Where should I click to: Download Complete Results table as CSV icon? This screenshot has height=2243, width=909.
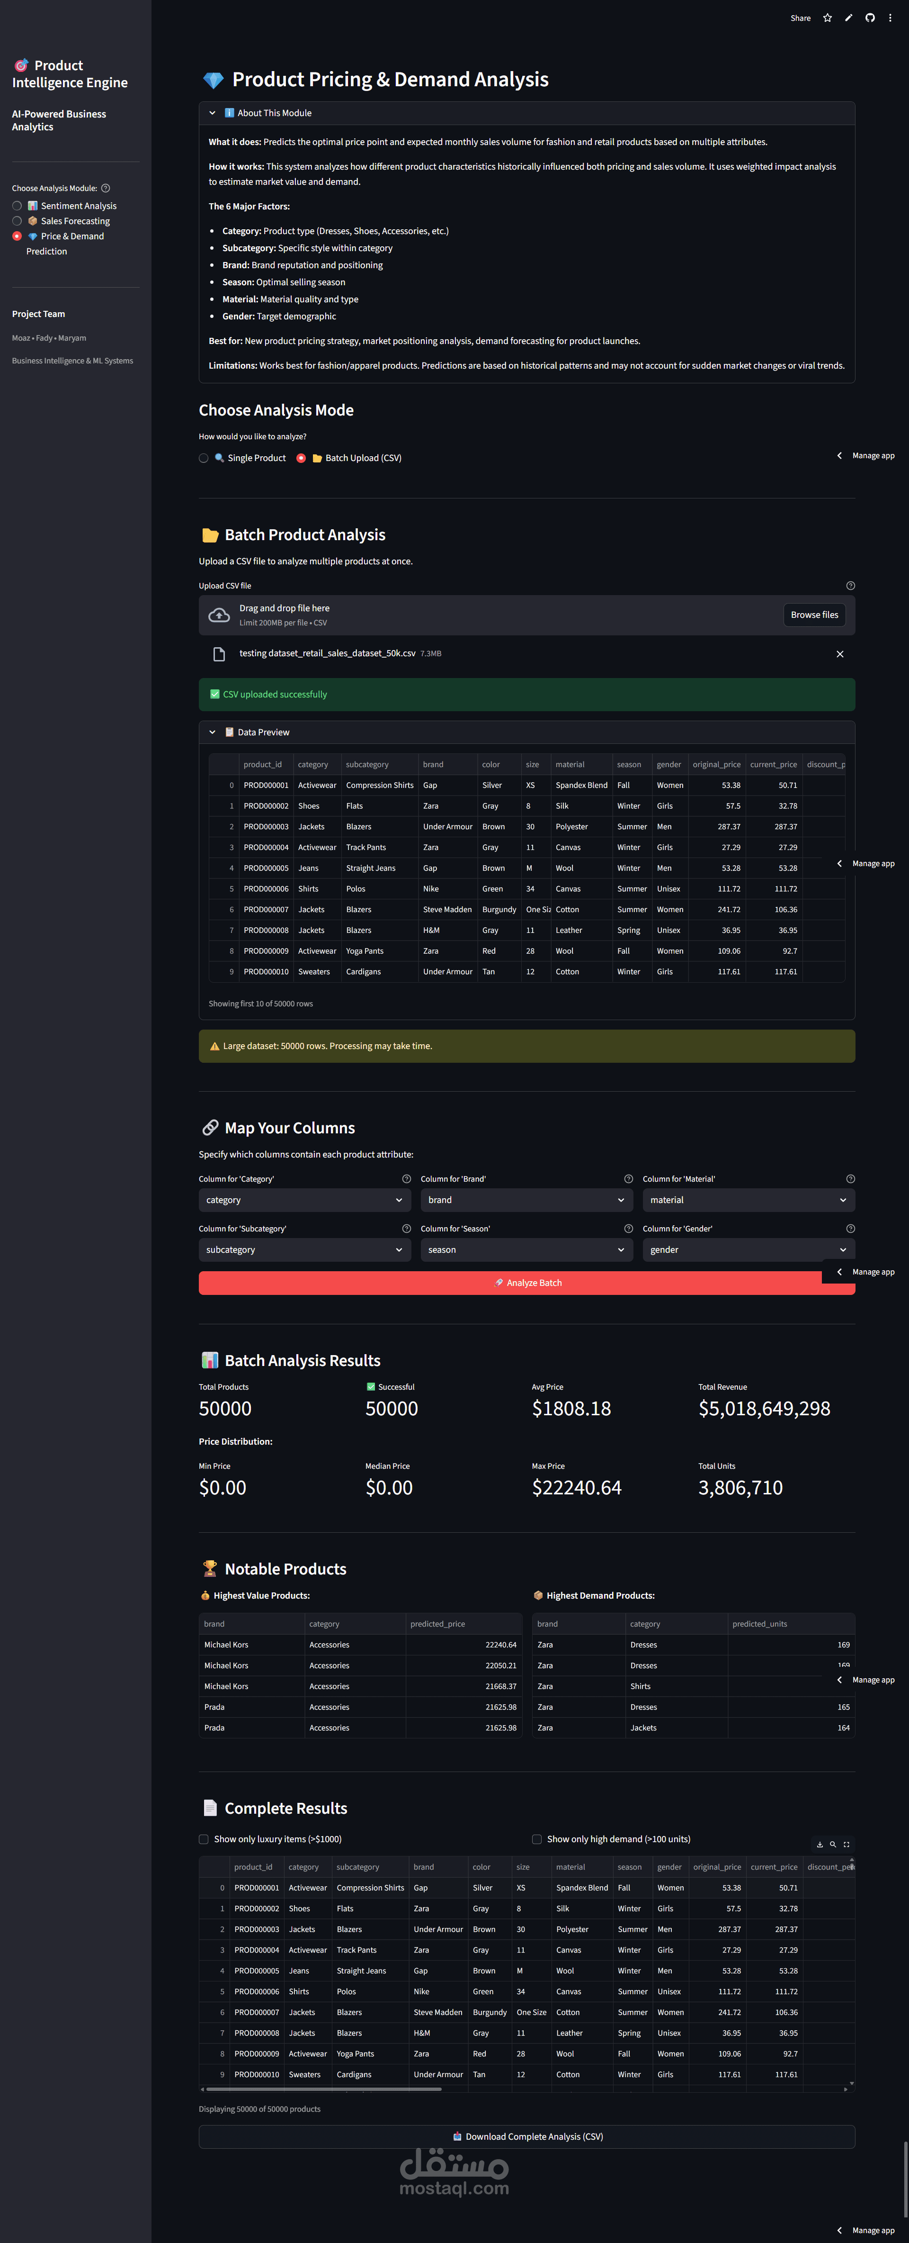tap(820, 1844)
